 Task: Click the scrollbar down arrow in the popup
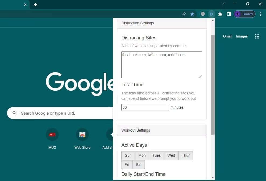tap(213, 177)
